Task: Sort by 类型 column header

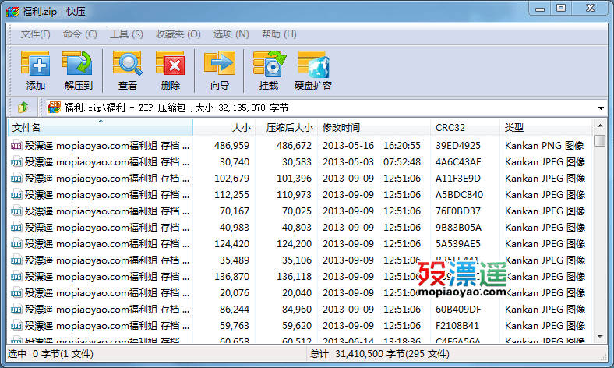Action: pyautogui.click(x=545, y=127)
